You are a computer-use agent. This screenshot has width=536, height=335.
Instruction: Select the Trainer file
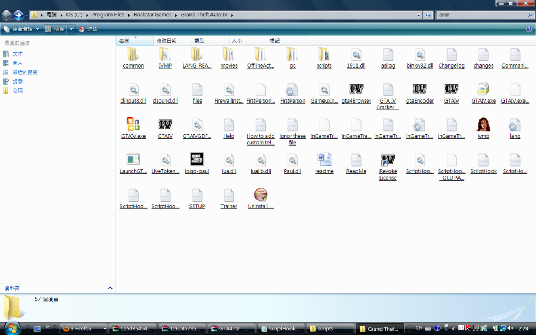[229, 195]
